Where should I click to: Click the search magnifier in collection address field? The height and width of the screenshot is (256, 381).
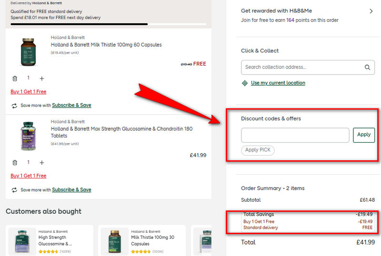click(x=367, y=67)
